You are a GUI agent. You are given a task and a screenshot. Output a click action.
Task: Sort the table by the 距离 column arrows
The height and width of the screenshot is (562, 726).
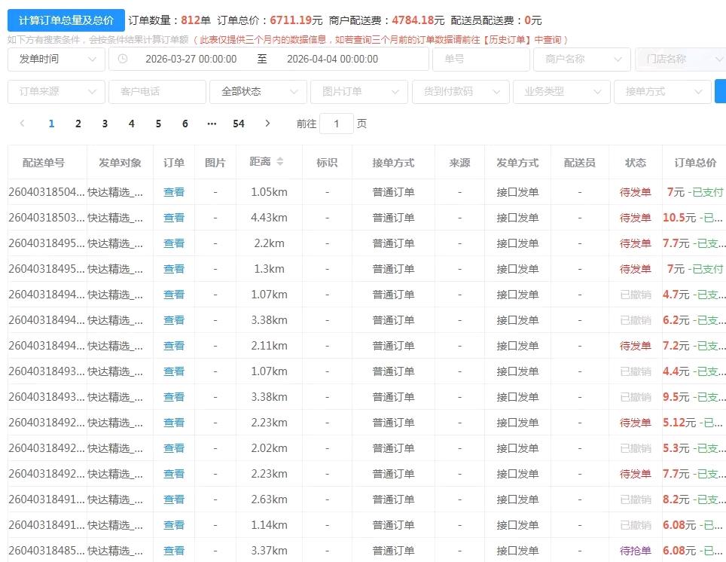coord(280,161)
